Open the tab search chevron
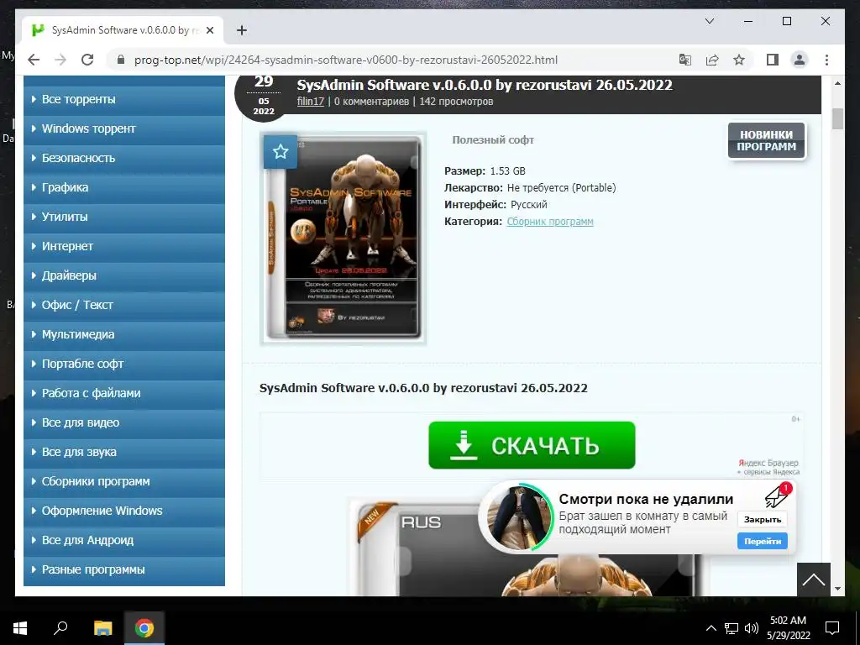Viewport: 860px width, 645px height. 709,21
